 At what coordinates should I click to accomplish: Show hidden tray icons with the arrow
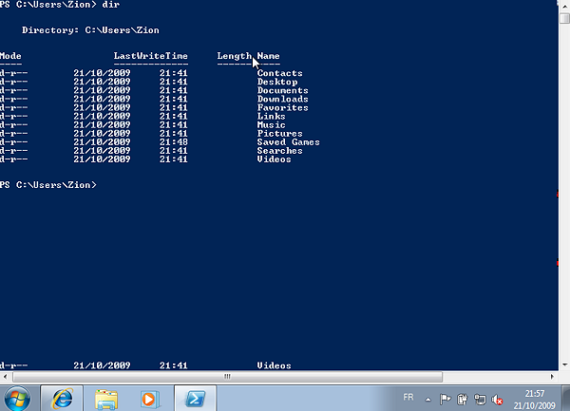point(428,400)
